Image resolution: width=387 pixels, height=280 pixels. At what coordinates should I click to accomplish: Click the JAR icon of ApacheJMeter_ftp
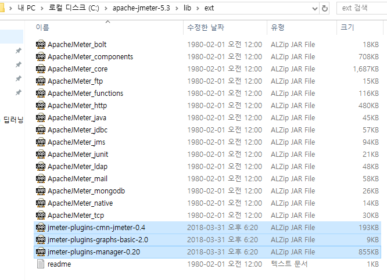pyautogui.click(x=41, y=81)
